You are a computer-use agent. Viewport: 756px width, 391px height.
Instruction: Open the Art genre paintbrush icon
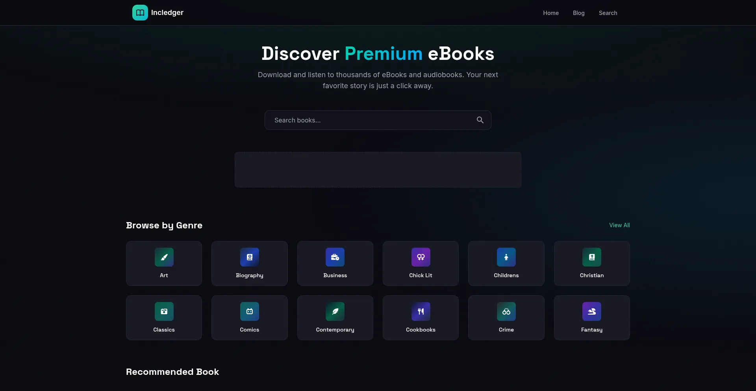(x=164, y=257)
